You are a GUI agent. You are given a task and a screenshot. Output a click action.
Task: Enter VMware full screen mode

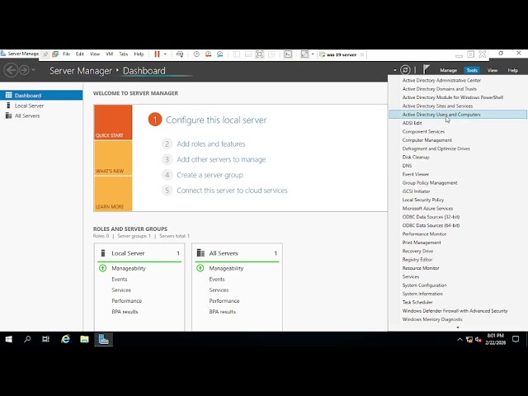(x=259, y=54)
